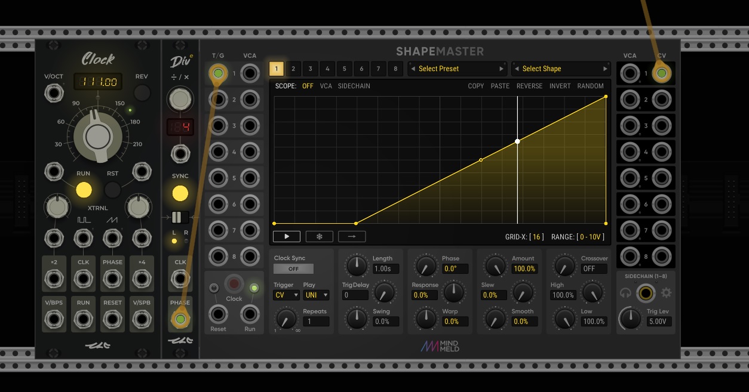The width and height of the screenshot is (749, 392).
Task: Click the V/SPB jack on Clock
Action: point(142,319)
